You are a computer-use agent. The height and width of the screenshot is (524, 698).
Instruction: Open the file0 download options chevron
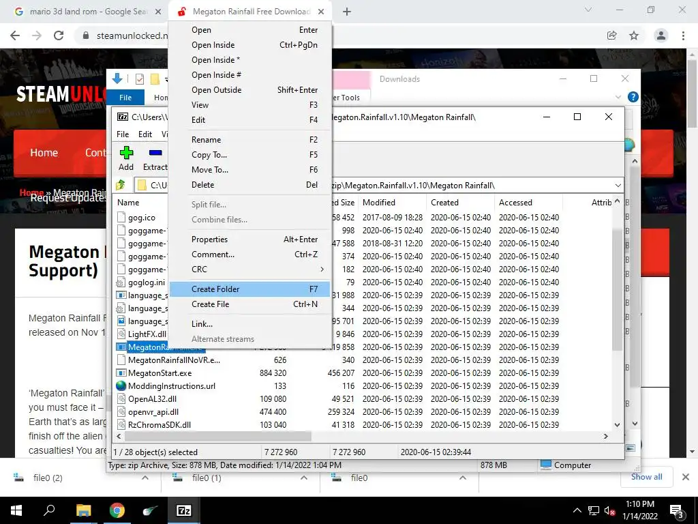pyautogui.click(x=463, y=478)
